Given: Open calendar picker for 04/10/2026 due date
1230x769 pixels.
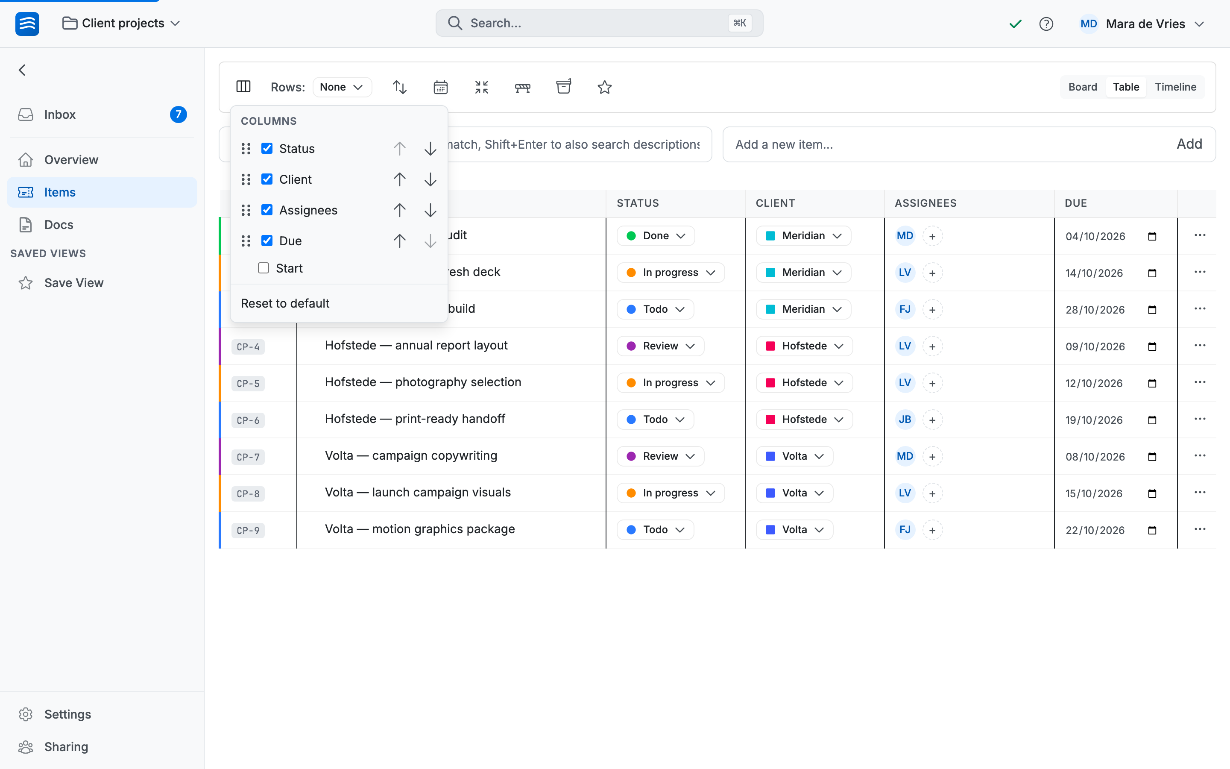Looking at the screenshot, I should 1152,237.
